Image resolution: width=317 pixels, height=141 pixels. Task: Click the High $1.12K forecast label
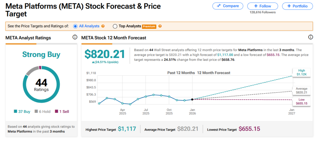coord(301,73)
